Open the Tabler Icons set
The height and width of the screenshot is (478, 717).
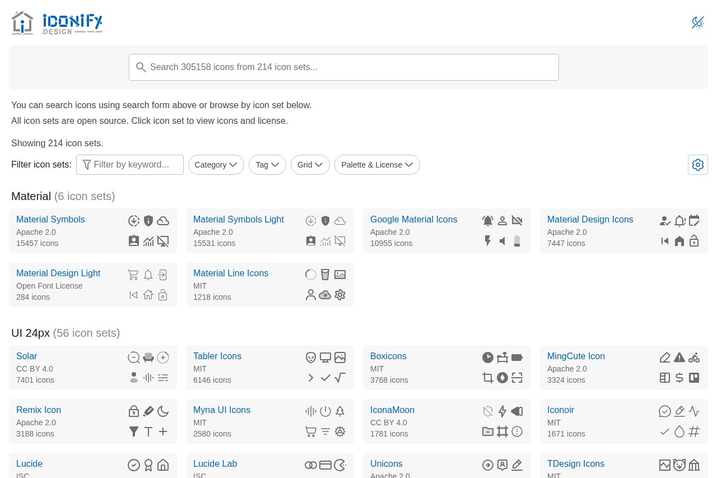pyautogui.click(x=217, y=356)
